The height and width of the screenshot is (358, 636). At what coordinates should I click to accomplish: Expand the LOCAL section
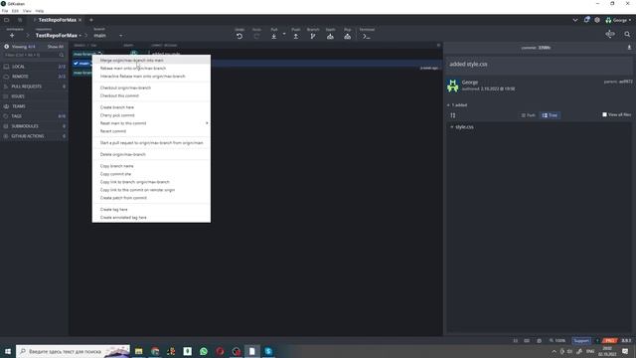coord(34,67)
